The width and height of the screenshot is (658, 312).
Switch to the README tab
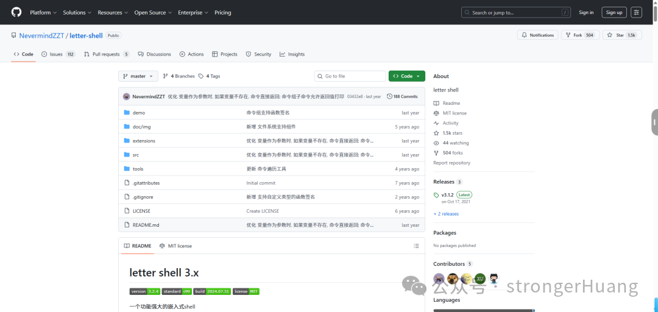pyautogui.click(x=138, y=246)
